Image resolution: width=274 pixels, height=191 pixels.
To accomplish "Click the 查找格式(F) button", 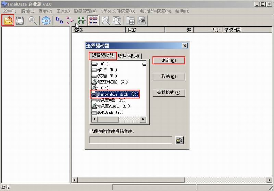I will coord(169,92).
